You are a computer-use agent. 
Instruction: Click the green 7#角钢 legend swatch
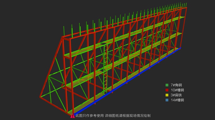tap(167, 85)
